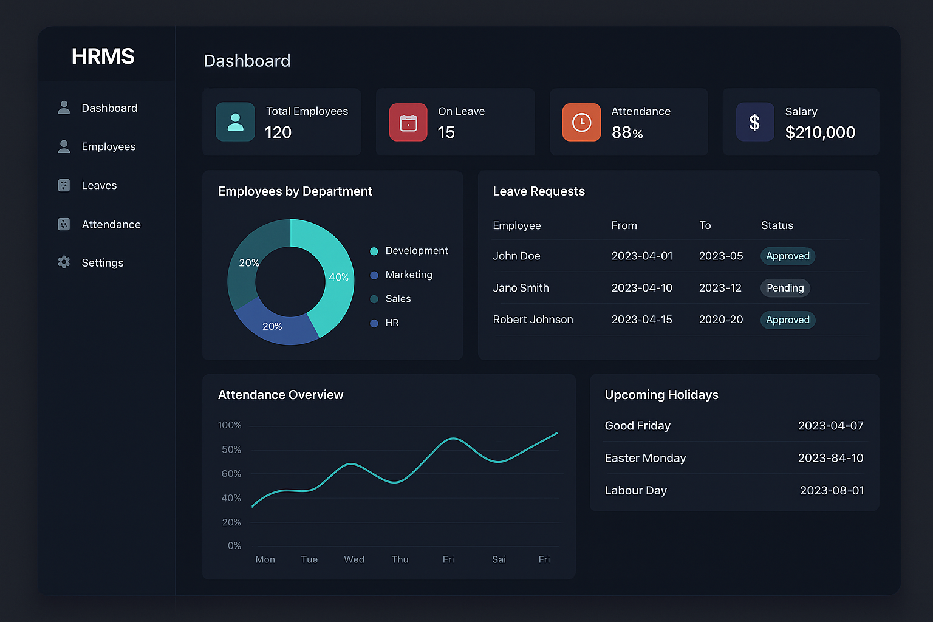Click the Approved badge for John Doe
This screenshot has width=933, height=622.
pos(787,256)
